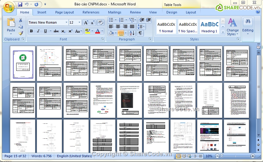Open the Table Tools Design tab
Viewport: 263px width, 162px height.
[x=172, y=12]
